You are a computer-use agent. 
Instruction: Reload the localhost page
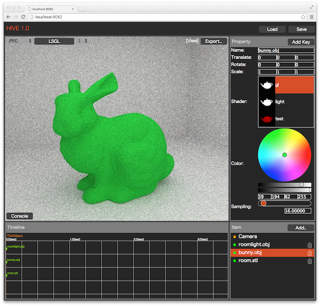point(23,17)
